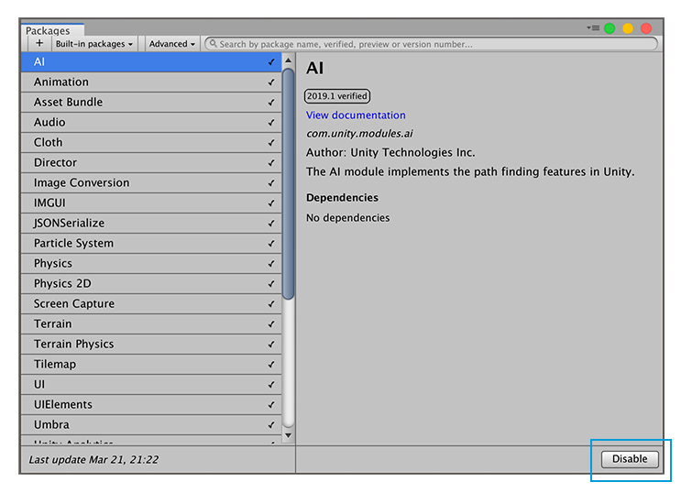Click the checkmark next to JSONSerialize
681x493 pixels.
click(x=271, y=224)
